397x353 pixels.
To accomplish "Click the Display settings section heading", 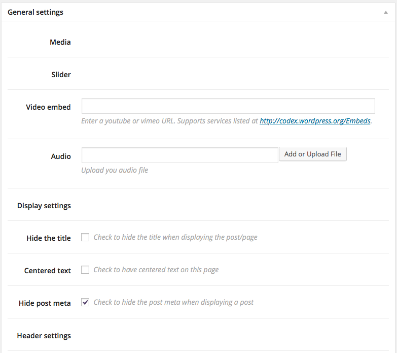I will point(44,206).
